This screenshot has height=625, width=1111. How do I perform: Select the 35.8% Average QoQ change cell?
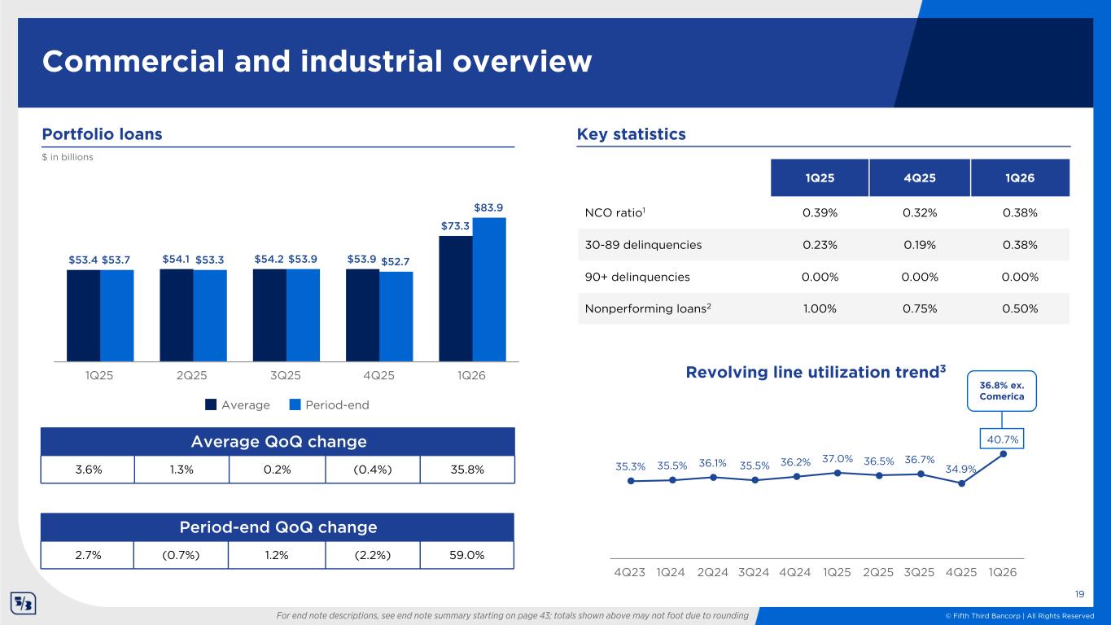(x=467, y=470)
